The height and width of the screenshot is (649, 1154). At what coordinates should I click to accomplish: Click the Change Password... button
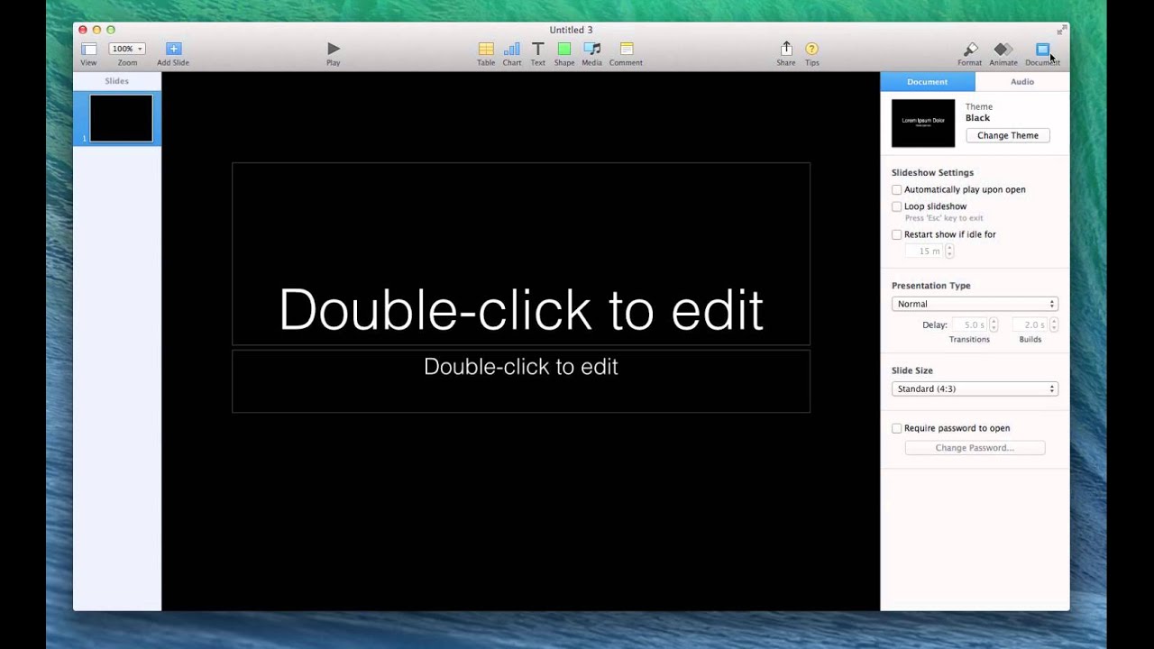pyautogui.click(x=975, y=448)
